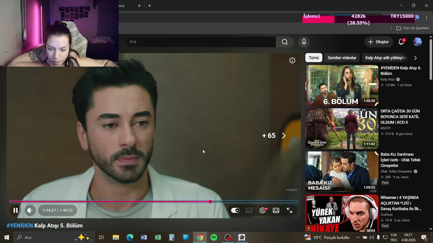Switch to theater mode
433x243 pixels.
276,210
